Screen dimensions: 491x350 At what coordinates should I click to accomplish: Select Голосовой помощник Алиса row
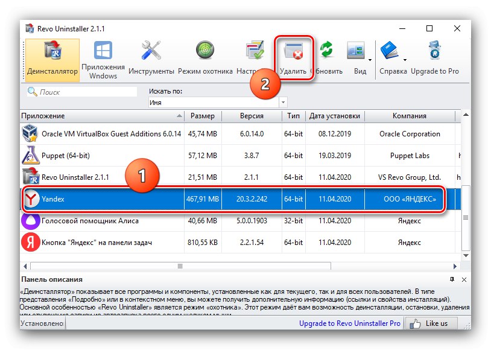(240, 221)
